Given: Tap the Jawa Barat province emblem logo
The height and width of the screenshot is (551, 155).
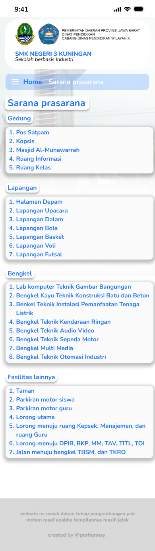Looking at the screenshot, I should [25, 34].
